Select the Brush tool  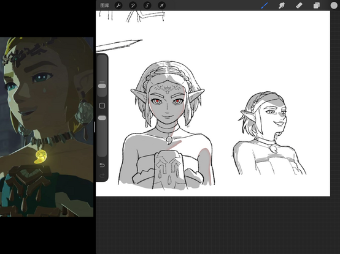pyautogui.click(x=265, y=6)
